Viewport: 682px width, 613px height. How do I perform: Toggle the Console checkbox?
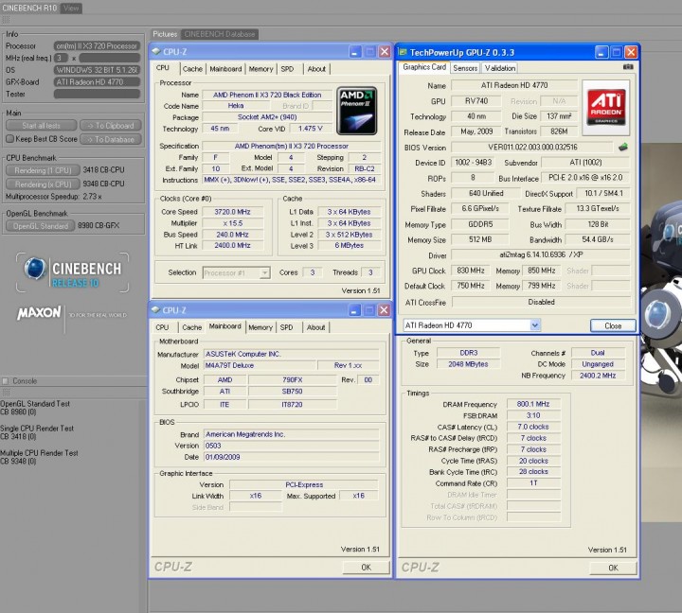coord(6,380)
